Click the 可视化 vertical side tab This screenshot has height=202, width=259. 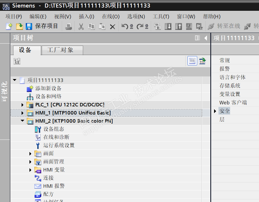point(5,92)
